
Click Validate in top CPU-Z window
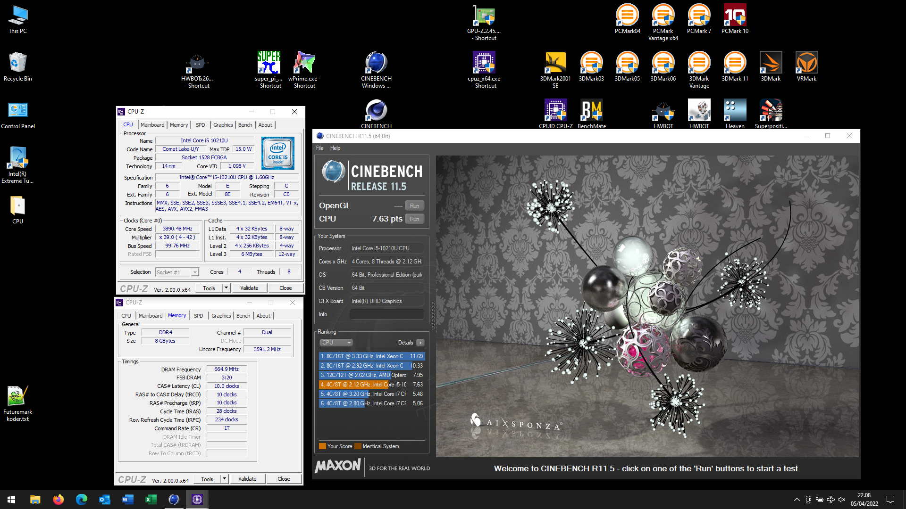coord(249,288)
